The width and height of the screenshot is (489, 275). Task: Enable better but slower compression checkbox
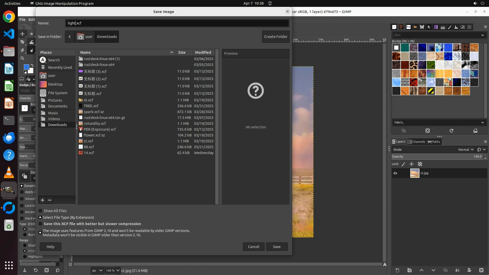coord(40,224)
